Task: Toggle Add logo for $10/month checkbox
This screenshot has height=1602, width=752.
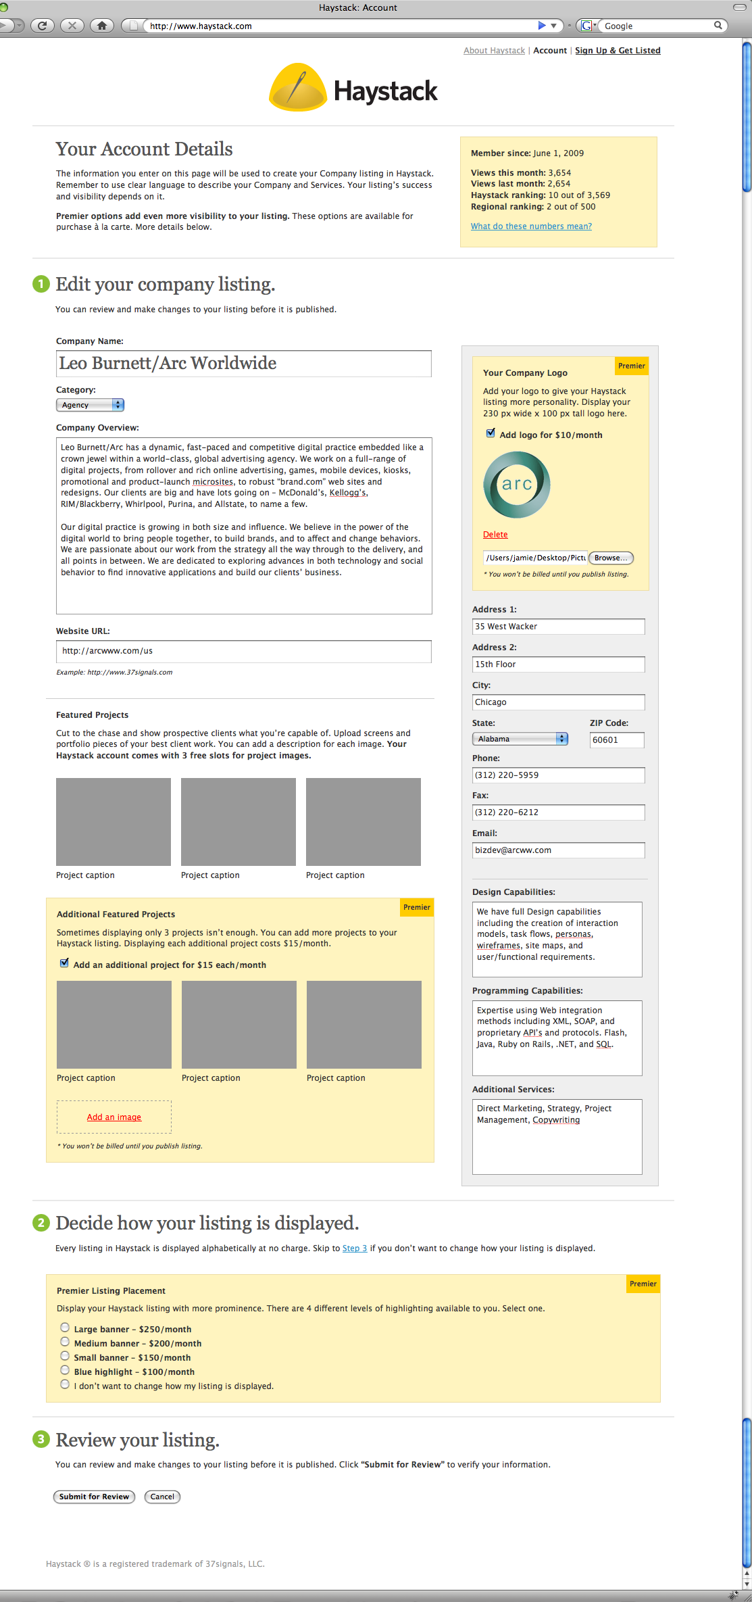Action: tap(491, 433)
